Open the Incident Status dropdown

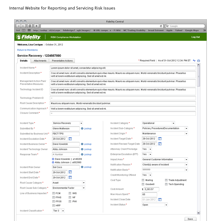pos(166,205)
